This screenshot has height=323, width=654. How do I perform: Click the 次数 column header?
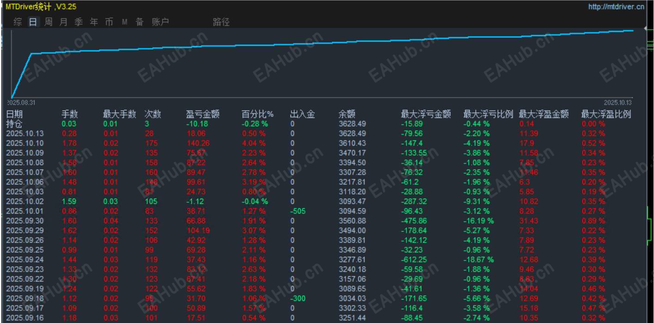click(x=153, y=115)
